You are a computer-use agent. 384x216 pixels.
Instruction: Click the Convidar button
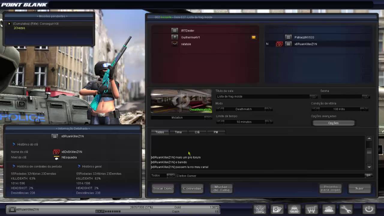tap(192, 188)
